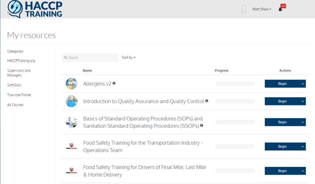Begin the SOPs and SSOPs course
The height and width of the screenshot is (184, 315).
click(x=282, y=122)
